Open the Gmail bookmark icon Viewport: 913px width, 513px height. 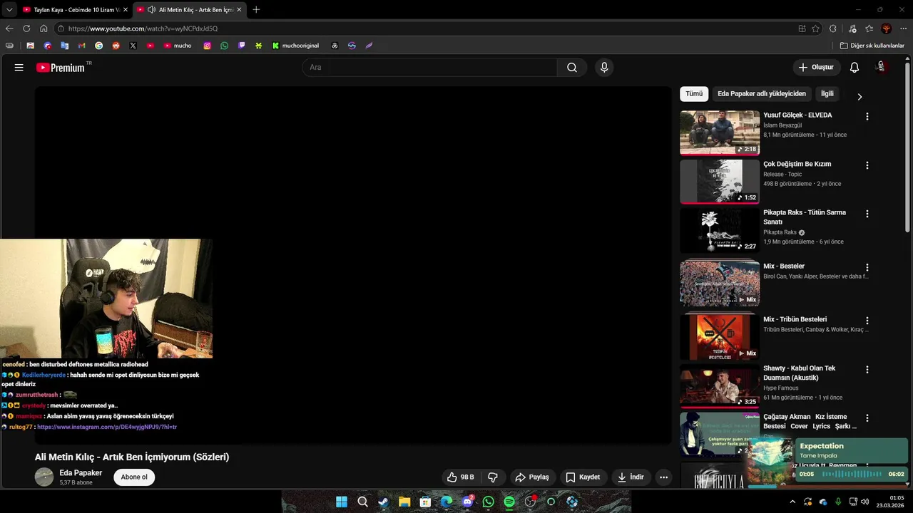[81, 46]
